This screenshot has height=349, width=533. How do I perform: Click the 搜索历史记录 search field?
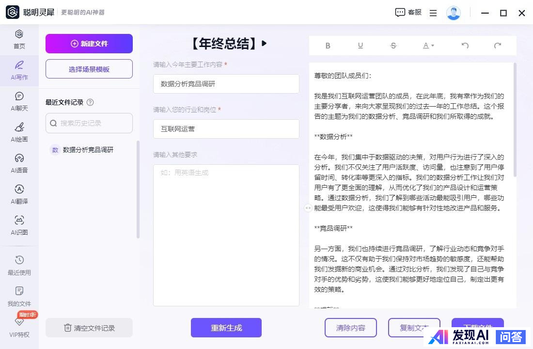[89, 123]
